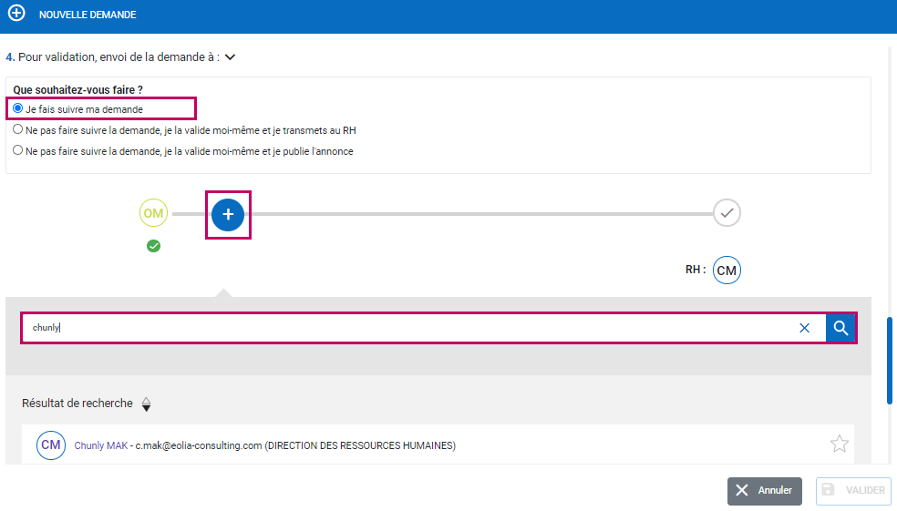Mark Chunly MAK as favorite with star
Viewport: 897px width, 511px height.
click(x=839, y=444)
